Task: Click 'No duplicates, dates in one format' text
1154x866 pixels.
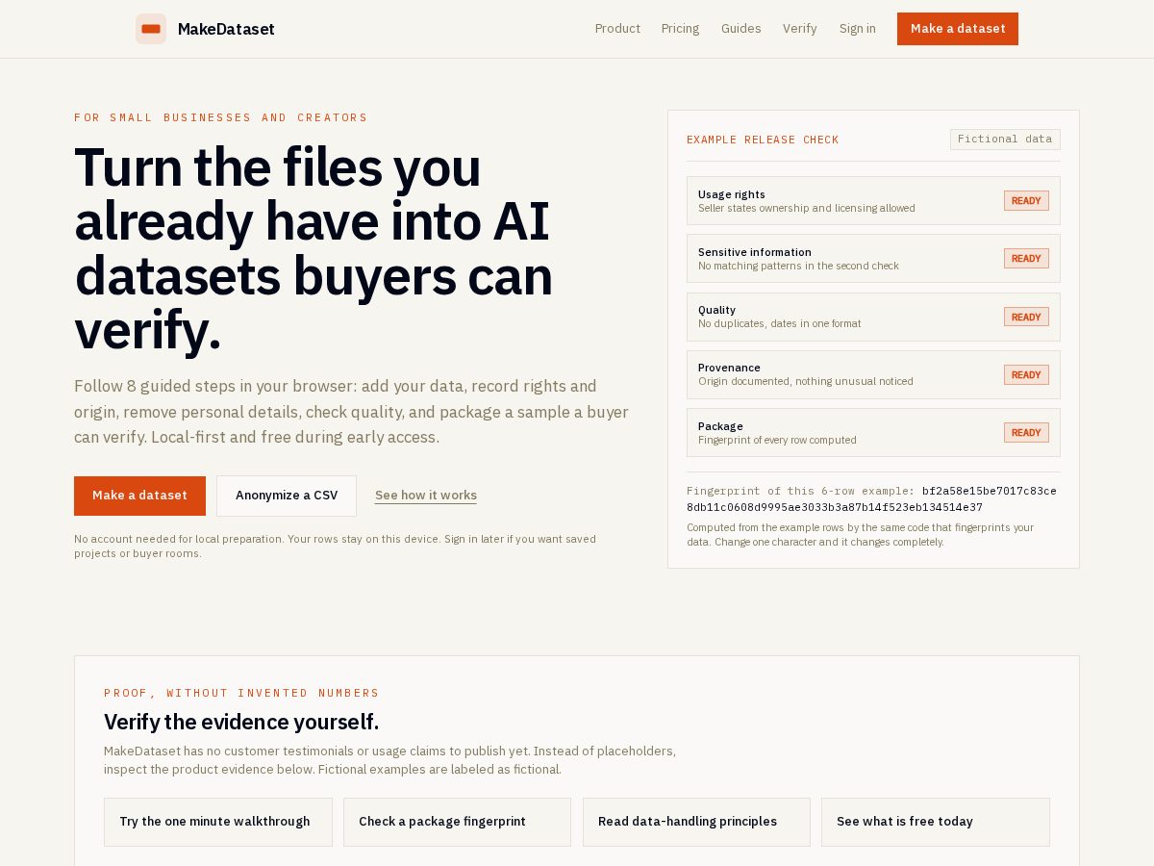Action: coord(780,323)
